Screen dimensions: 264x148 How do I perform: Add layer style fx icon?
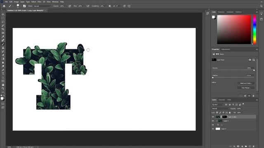234,146
